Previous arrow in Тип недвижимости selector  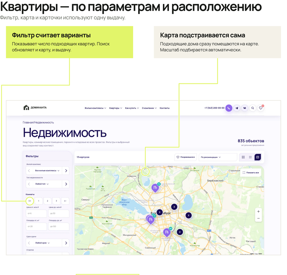click(x=29, y=184)
